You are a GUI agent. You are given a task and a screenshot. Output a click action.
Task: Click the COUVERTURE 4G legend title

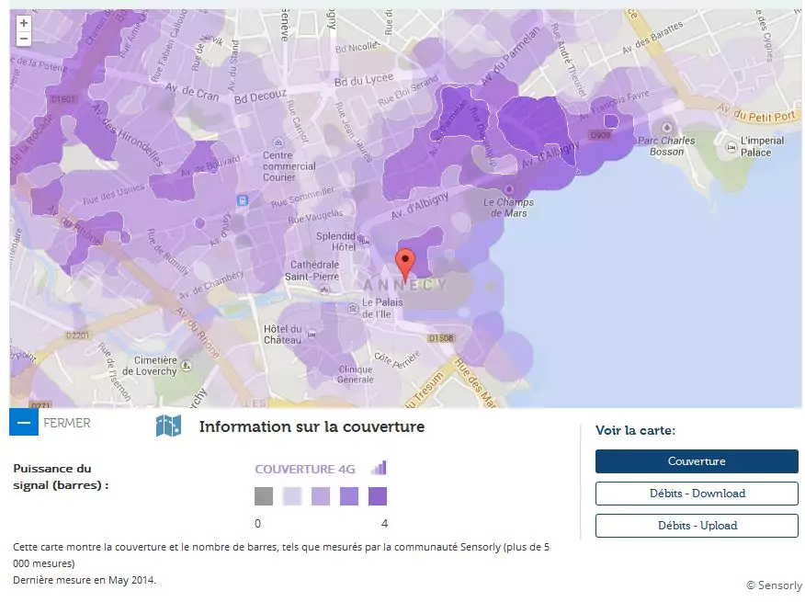[x=304, y=469]
